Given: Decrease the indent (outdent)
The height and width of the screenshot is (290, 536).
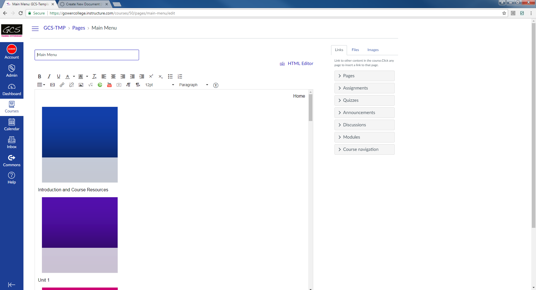Looking at the screenshot, I should (x=132, y=76).
